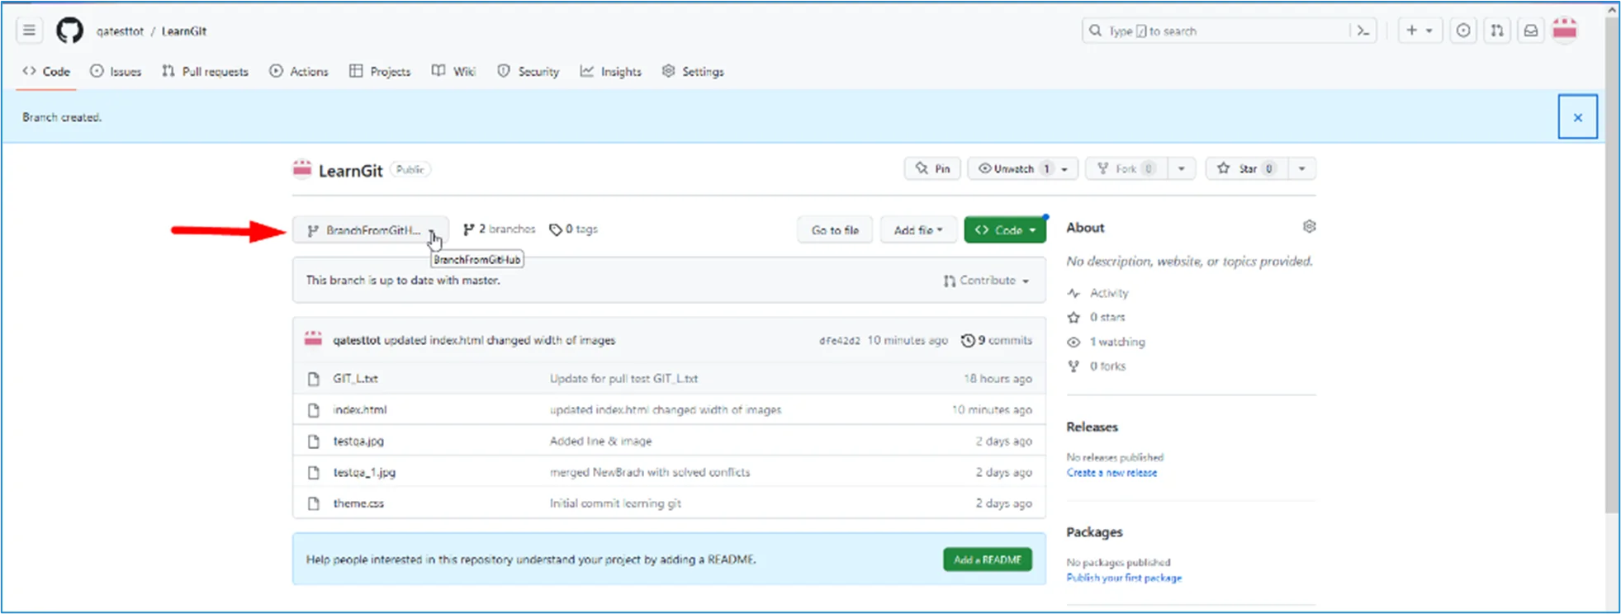Open commit hash dfe42d2

click(x=839, y=341)
